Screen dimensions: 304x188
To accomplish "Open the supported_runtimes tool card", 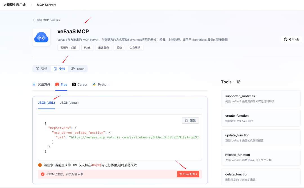I will (x=261, y=99).
